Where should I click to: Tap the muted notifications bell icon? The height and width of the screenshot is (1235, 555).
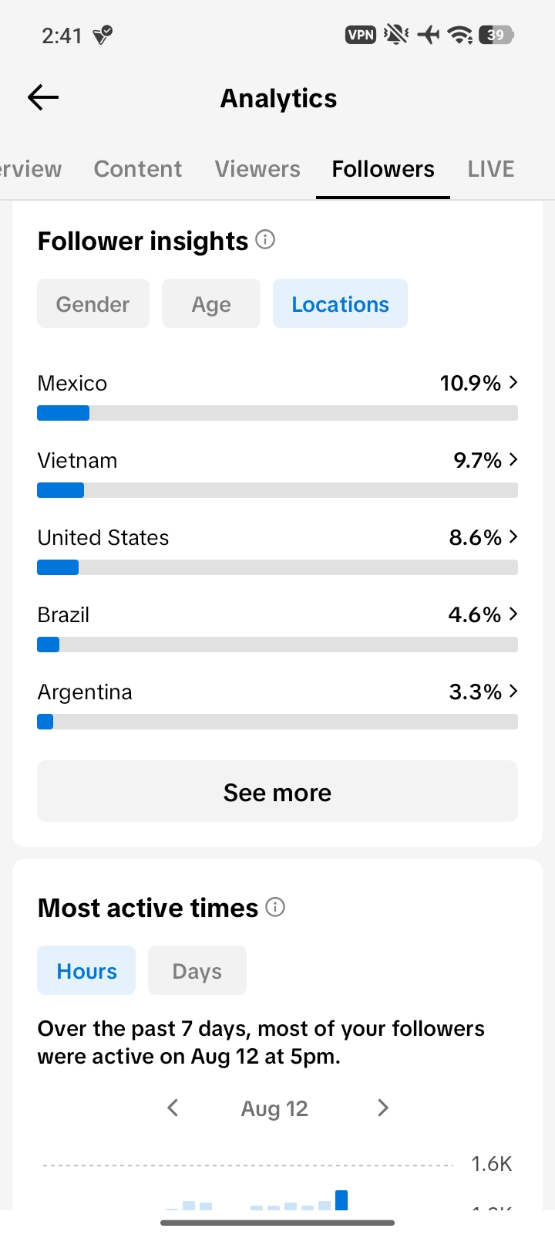click(x=396, y=35)
